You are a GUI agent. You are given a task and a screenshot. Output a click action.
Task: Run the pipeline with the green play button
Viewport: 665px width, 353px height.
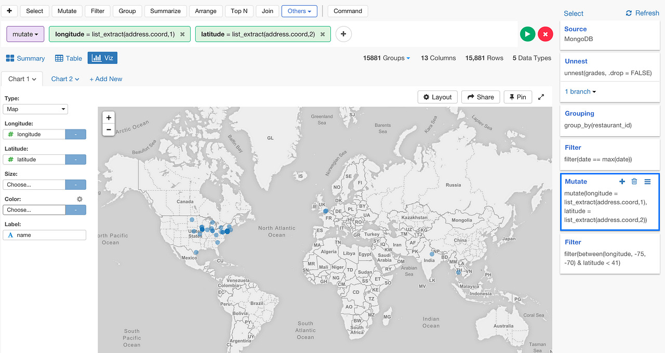(x=527, y=34)
